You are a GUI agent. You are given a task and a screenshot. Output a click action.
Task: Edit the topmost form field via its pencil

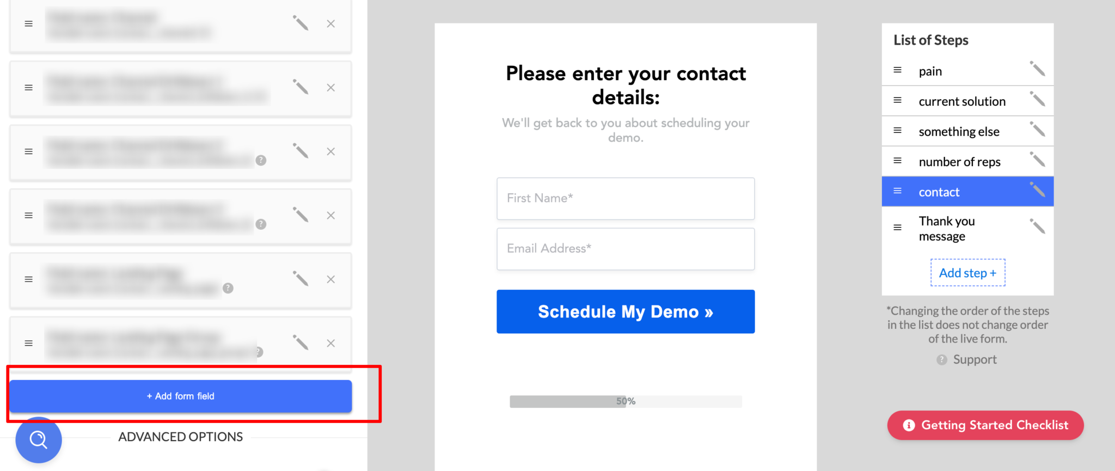(301, 23)
